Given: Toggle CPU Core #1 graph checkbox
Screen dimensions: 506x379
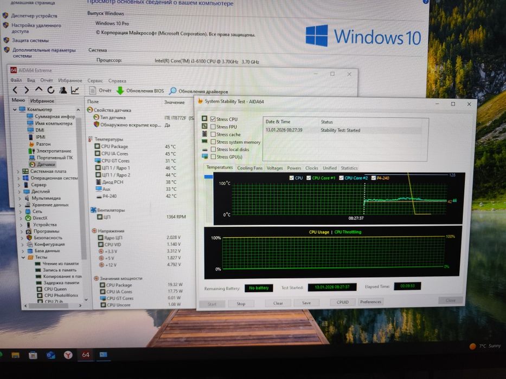Looking at the screenshot, I should coord(309,178).
